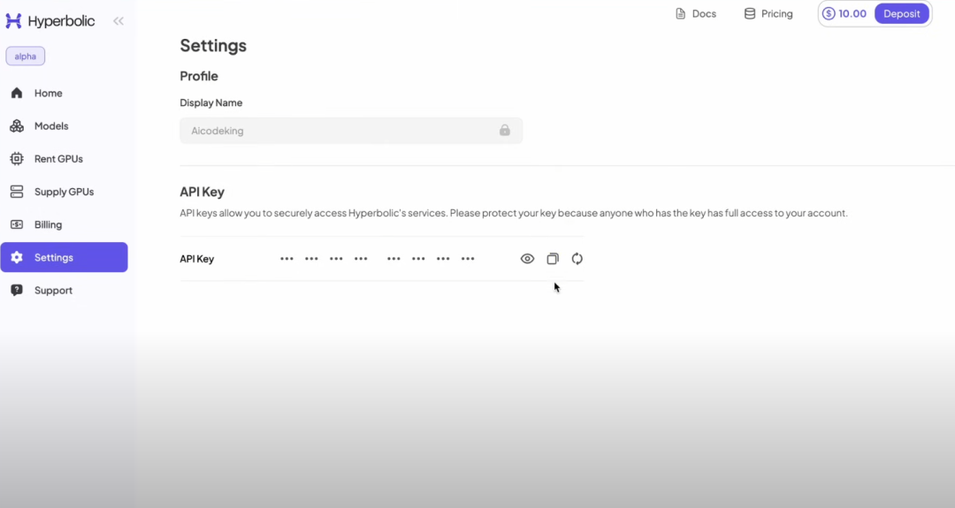Click the Models cubes icon

17,126
